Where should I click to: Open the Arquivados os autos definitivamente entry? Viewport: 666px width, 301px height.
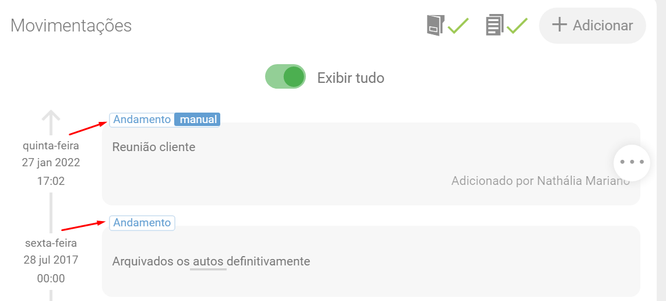[x=371, y=261]
